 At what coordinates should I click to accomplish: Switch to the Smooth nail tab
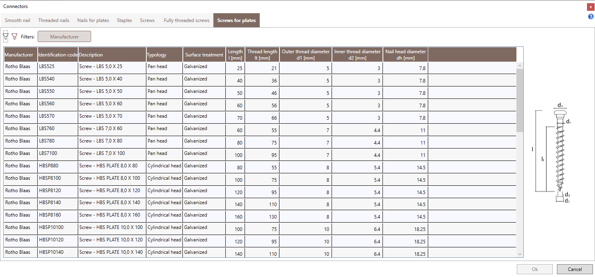pyautogui.click(x=18, y=20)
